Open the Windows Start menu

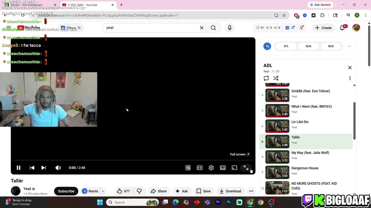(100, 202)
